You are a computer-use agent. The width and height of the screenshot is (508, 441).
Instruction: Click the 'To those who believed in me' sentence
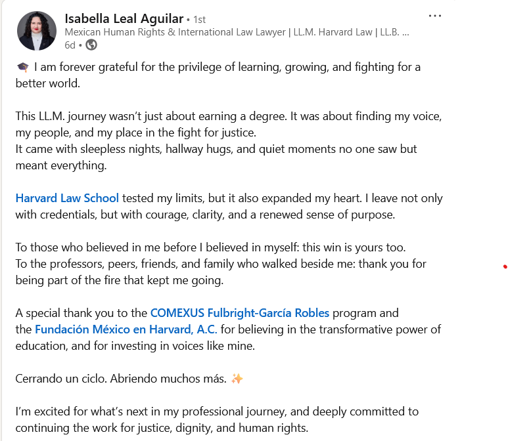tap(210, 248)
